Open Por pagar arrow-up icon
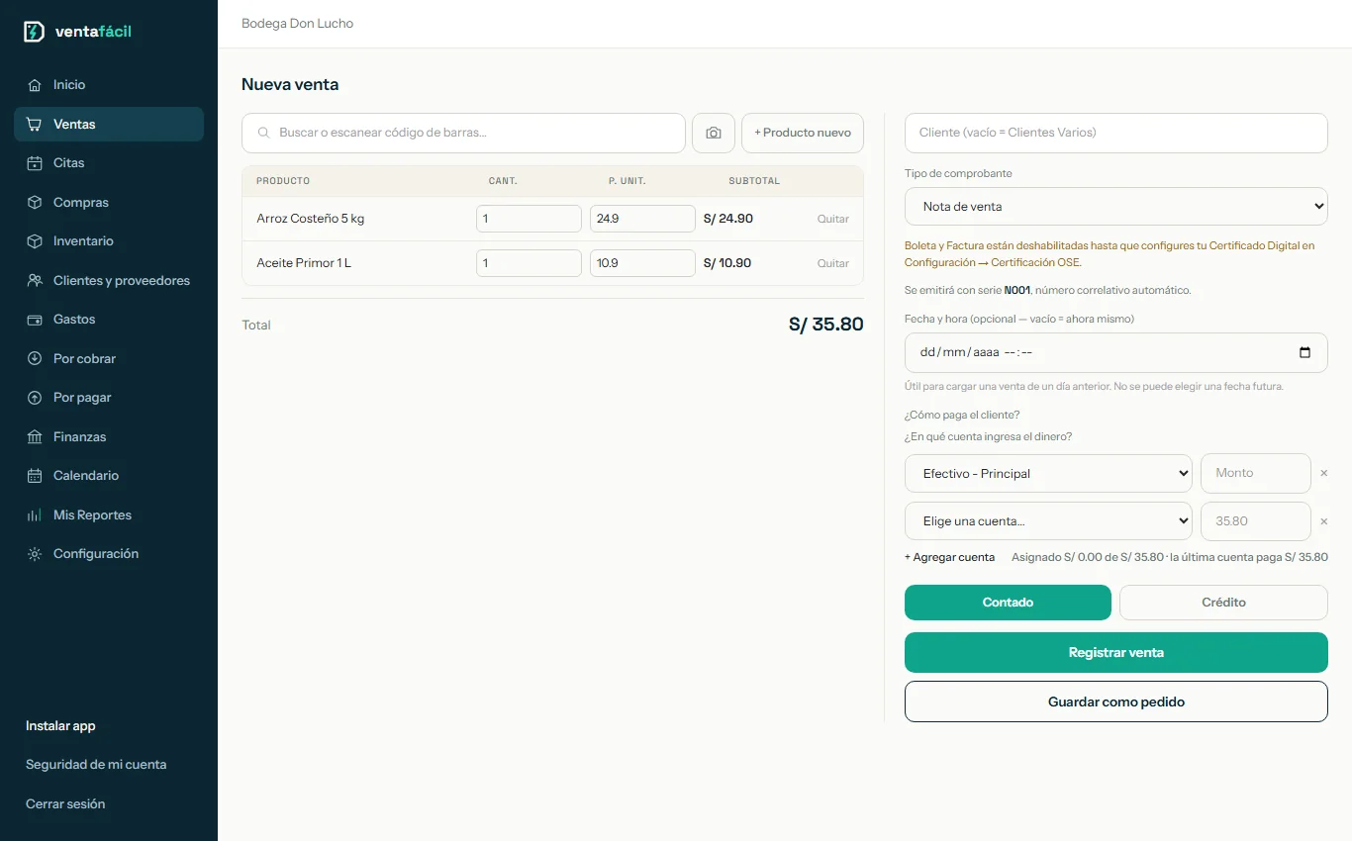Viewport: 1352px width, 841px height. (35, 398)
